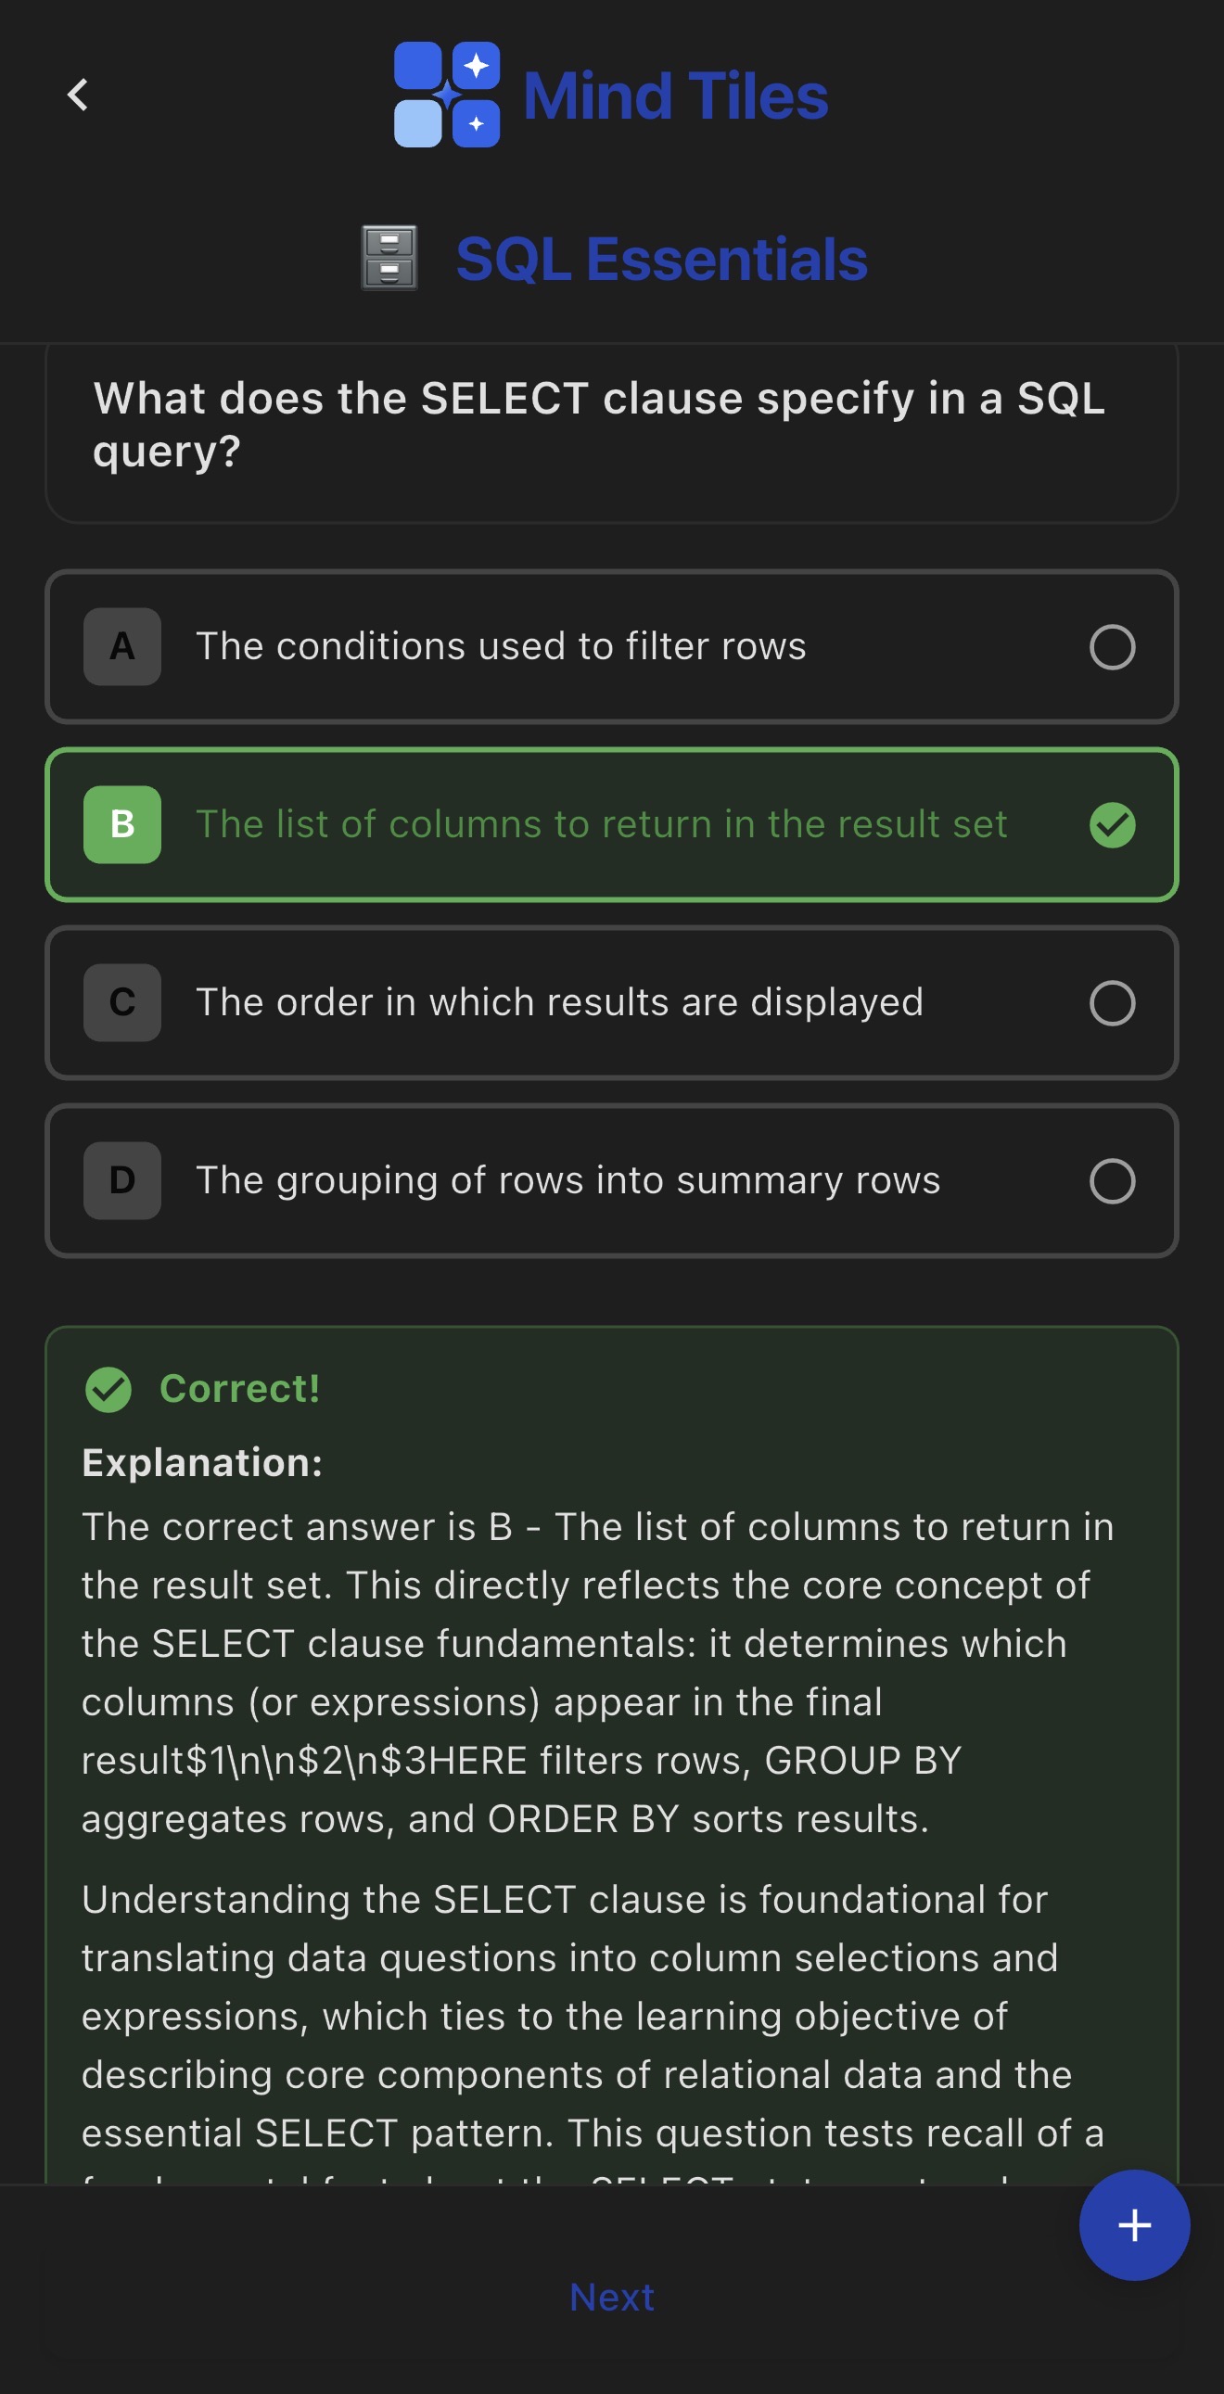Select the option about grouping rows into summaries
Image resolution: width=1224 pixels, height=2394 pixels.
[611, 1180]
